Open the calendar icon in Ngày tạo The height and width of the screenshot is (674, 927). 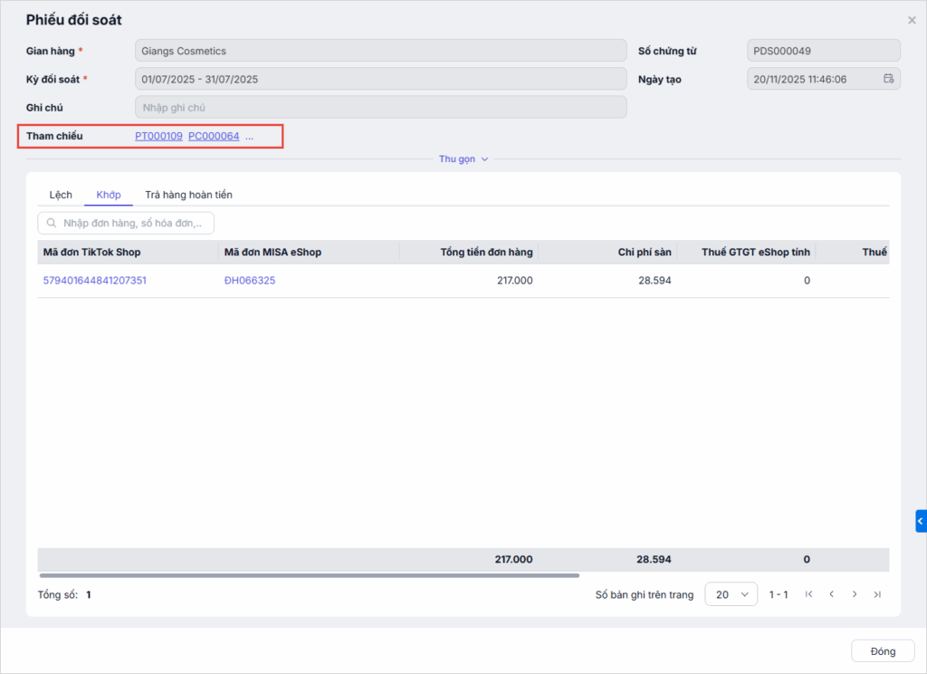(888, 79)
